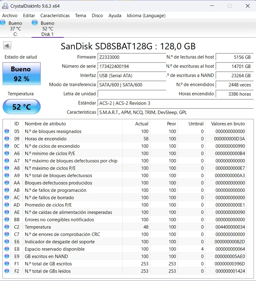Click status orb for attribute AE row
The image size is (256, 281).
7,212
